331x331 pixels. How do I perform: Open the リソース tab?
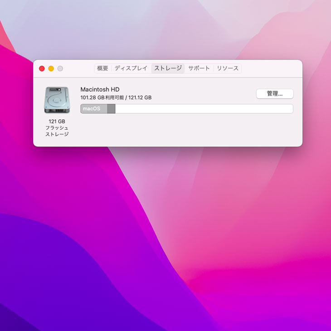(228, 68)
